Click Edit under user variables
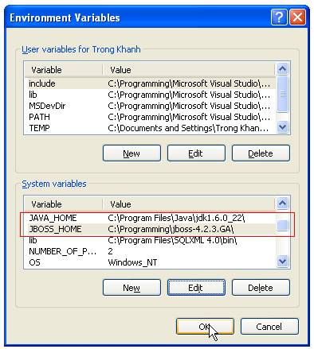The image size is (314, 349). (x=196, y=153)
